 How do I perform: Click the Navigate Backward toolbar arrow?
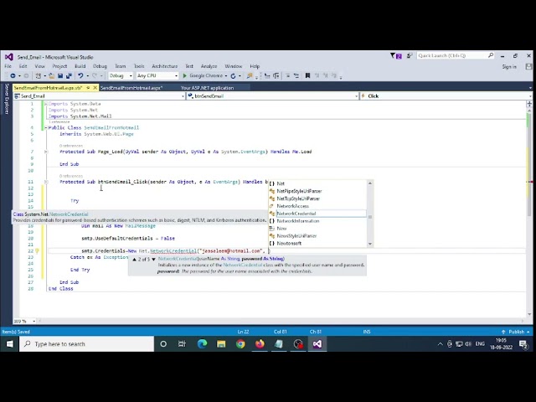pos(13,75)
